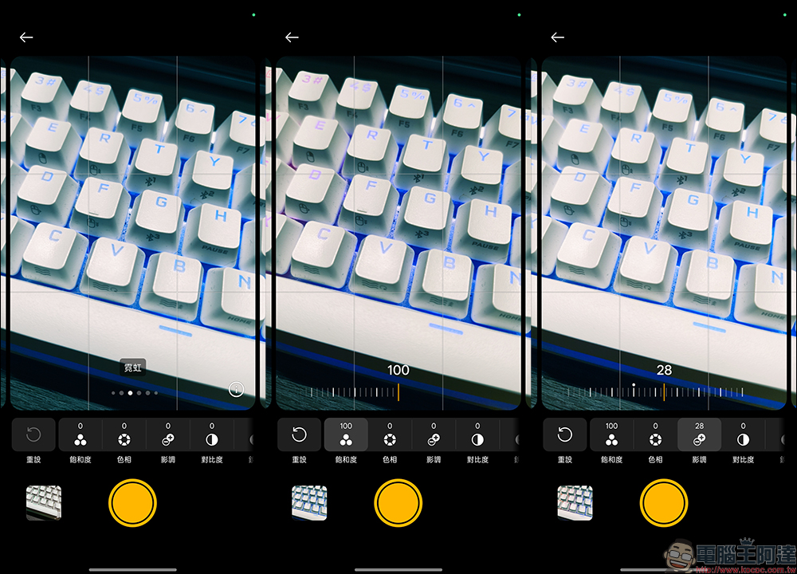Select 飽和度 showing 0 in left screen
Screen dimensions: 797x574
click(x=80, y=434)
